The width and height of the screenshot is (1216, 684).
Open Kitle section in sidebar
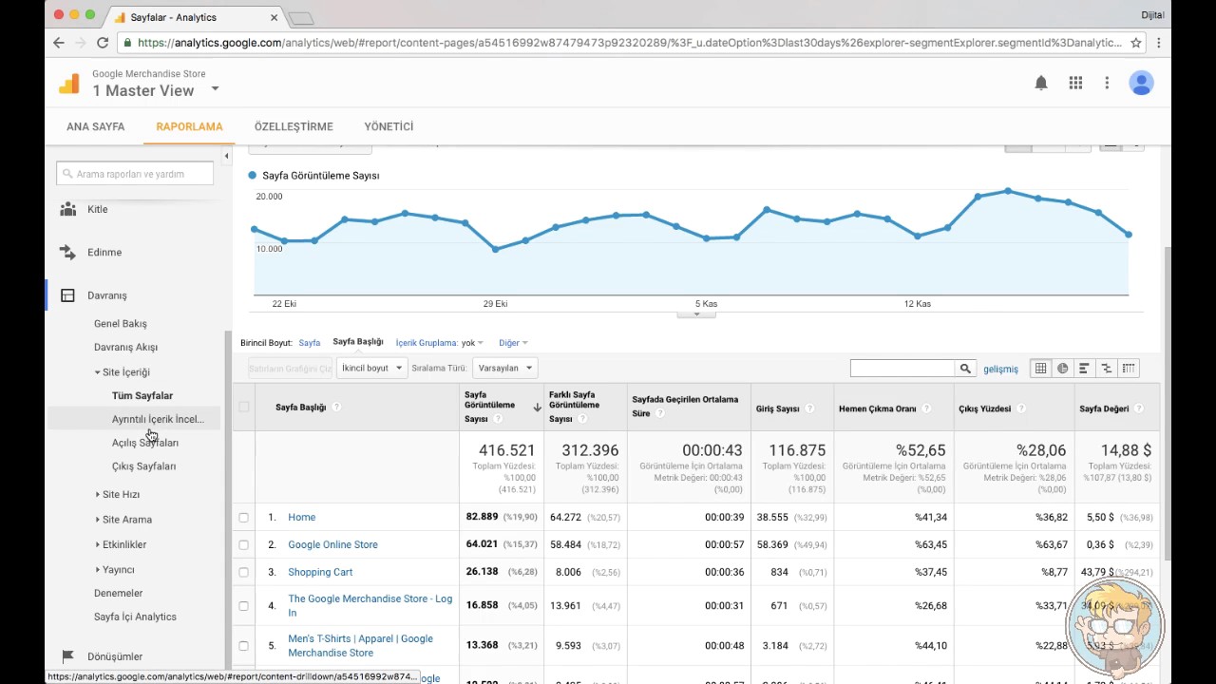click(97, 209)
